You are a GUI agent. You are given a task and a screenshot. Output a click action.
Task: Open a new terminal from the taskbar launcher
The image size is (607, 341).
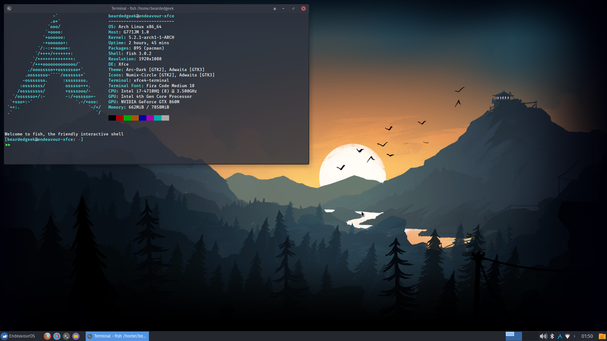coord(66,336)
